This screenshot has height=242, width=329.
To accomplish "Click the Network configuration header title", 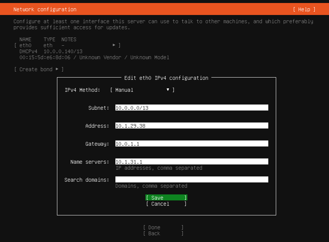I will [45, 9].
